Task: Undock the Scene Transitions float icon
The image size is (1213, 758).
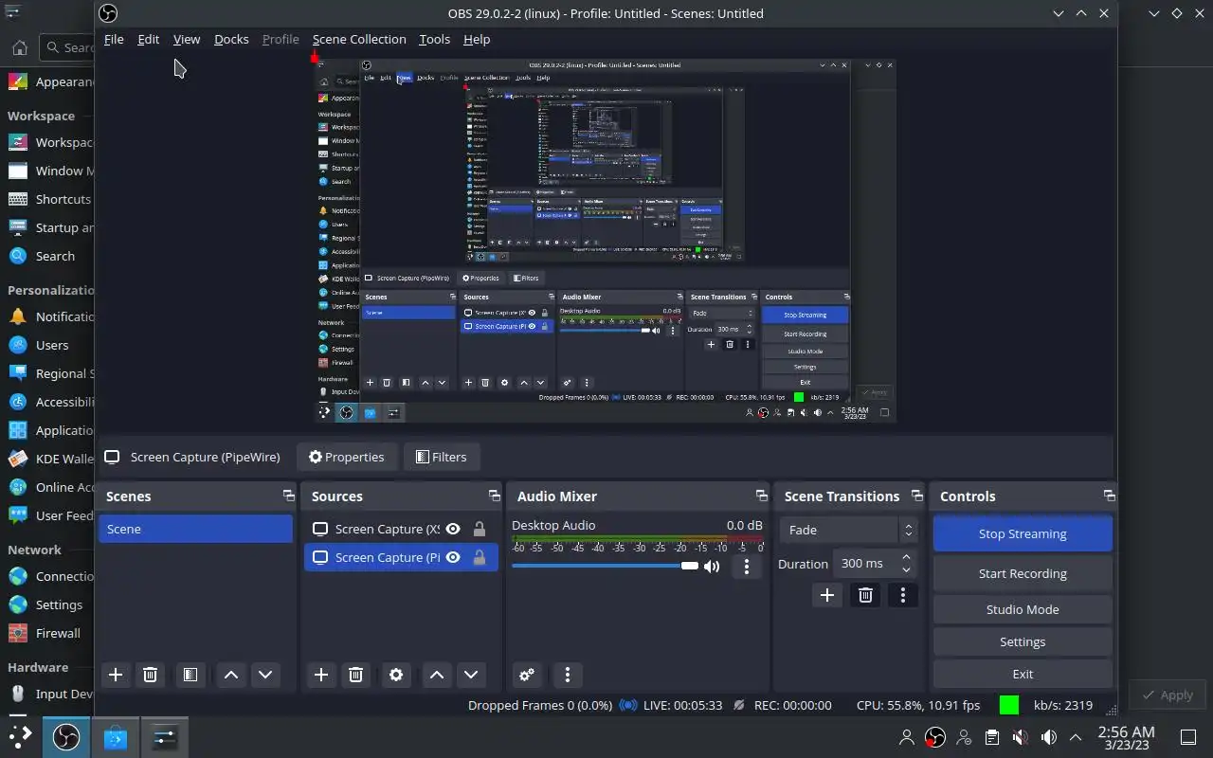Action: coord(916,496)
